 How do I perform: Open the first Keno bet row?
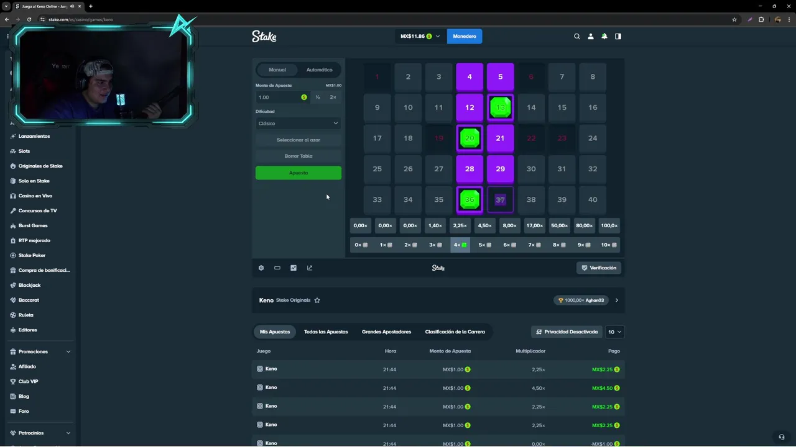point(438,369)
